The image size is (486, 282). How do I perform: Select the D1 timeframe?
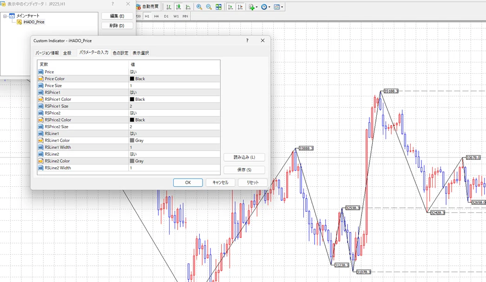coord(166,16)
